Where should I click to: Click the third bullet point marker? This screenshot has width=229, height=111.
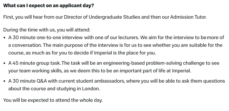tap(5, 81)
